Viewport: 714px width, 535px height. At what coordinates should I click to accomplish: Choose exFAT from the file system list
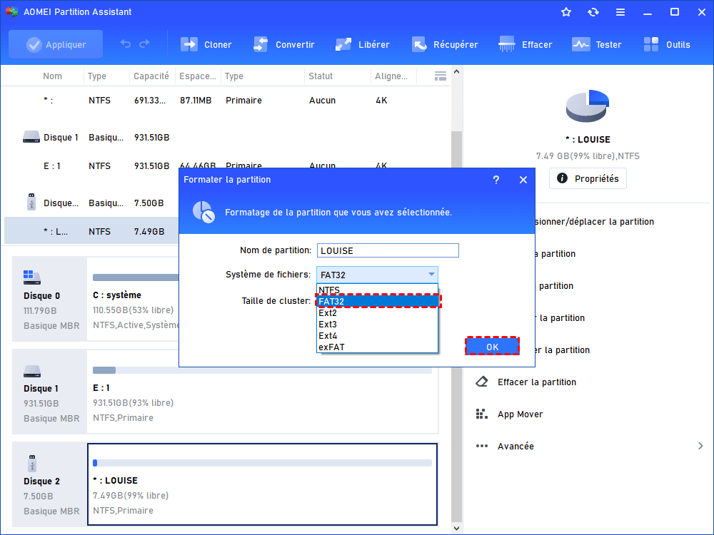(x=377, y=347)
